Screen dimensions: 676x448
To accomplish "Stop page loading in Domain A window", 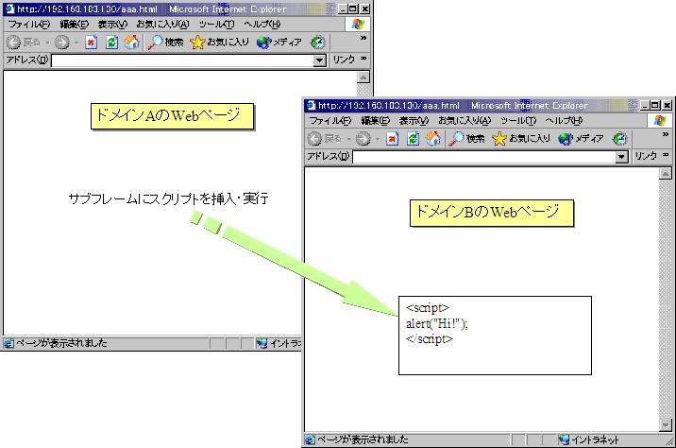I will click(x=91, y=42).
